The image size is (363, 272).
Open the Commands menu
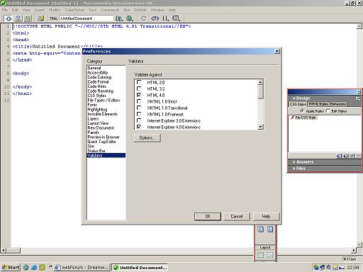[x=110, y=10]
